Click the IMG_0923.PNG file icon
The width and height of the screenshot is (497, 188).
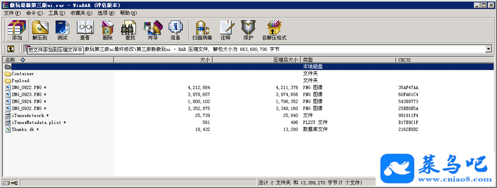tap(8, 94)
